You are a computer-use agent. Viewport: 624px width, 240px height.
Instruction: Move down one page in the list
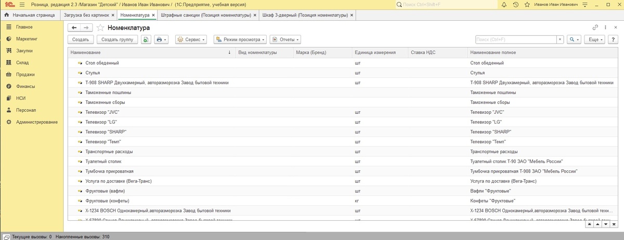pos(606,224)
